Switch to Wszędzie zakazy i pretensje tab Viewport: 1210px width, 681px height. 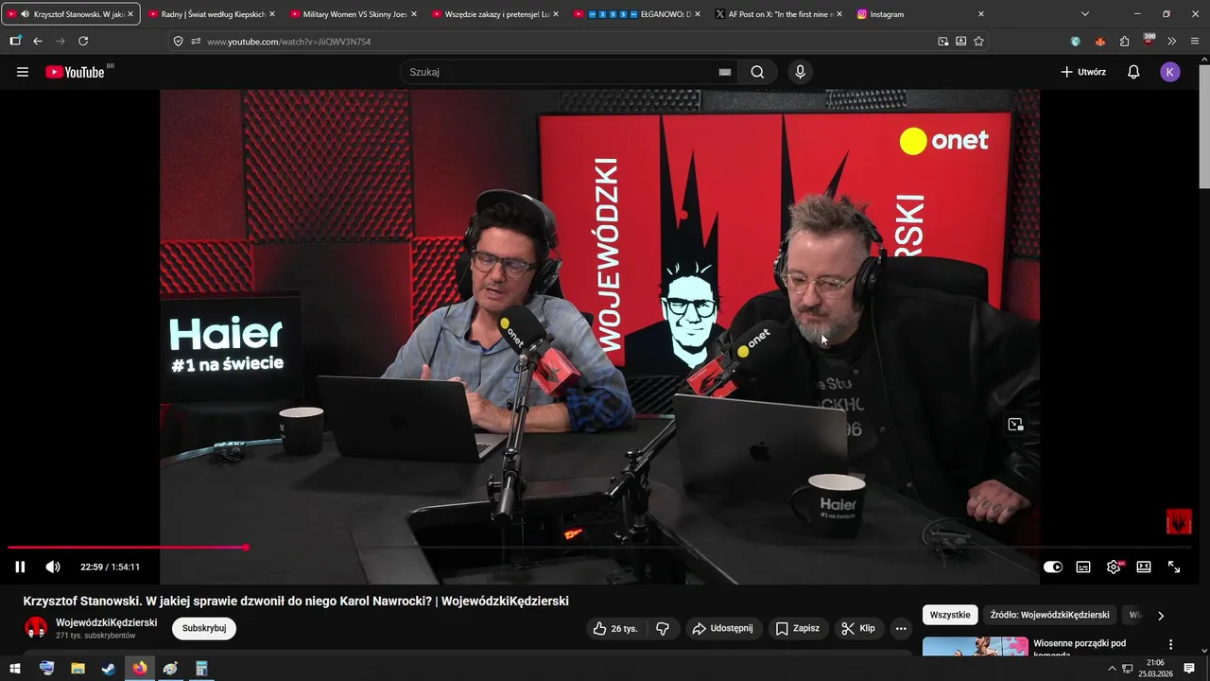point(496,14)
